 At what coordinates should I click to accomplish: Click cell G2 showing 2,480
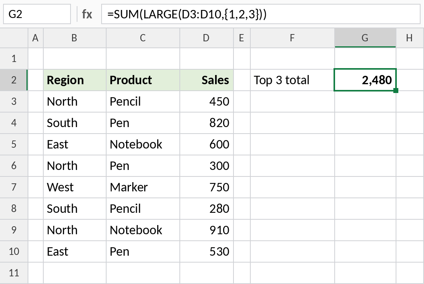click(365, 80)
